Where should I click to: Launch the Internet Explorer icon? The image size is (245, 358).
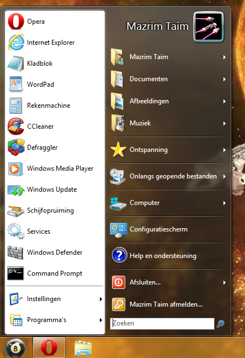tap(16, 42)
